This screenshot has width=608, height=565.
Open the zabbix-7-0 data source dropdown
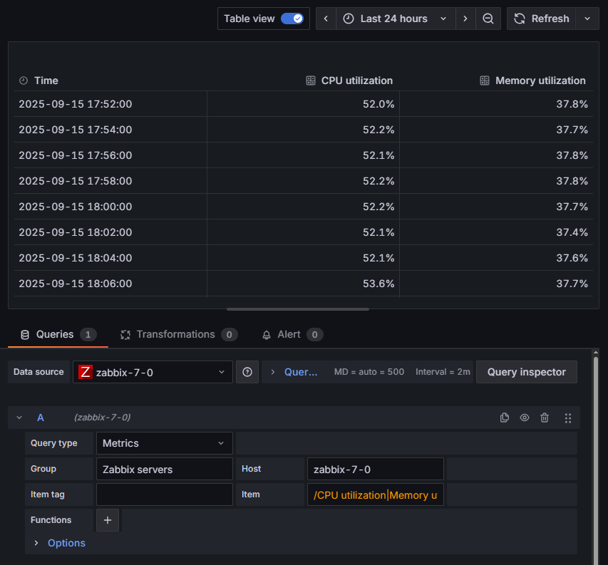153,372
